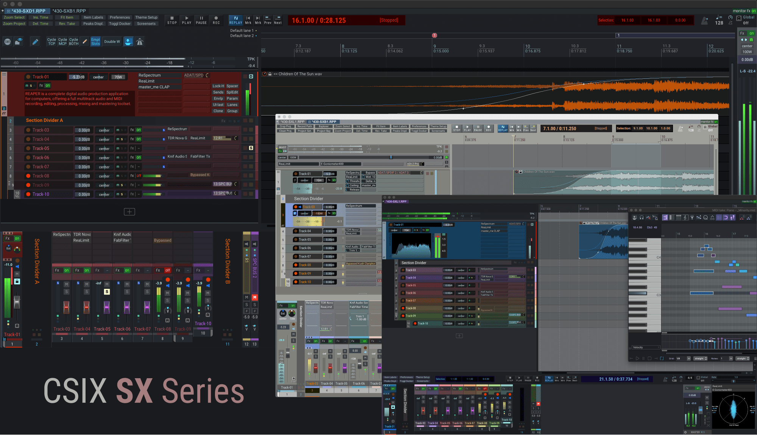The image size is (757, 435).
Task: Open the Default lane 2 selector
Action: tap(243, 36)
